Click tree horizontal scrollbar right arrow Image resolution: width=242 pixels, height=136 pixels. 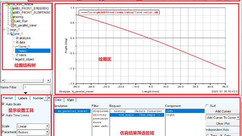pyautogui.click(x=48, y=80)
